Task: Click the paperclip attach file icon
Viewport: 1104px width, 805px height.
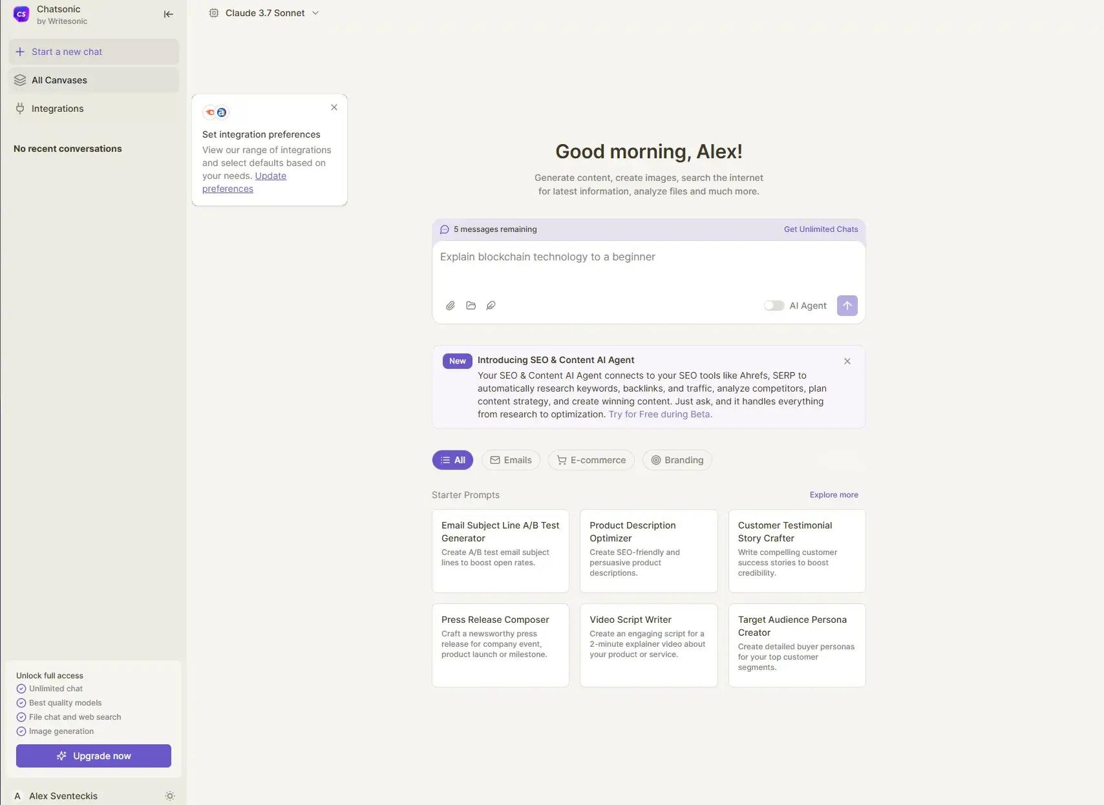Action: (x=451, y=306)
